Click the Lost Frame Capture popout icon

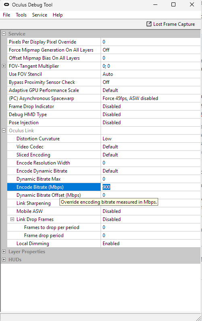(149, 24)
